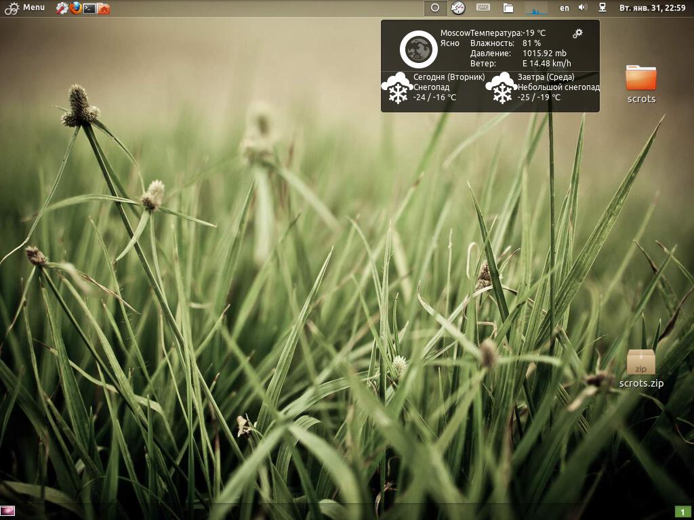
Task: Toggle the weather applet circle icon
Action: point(435,8)
